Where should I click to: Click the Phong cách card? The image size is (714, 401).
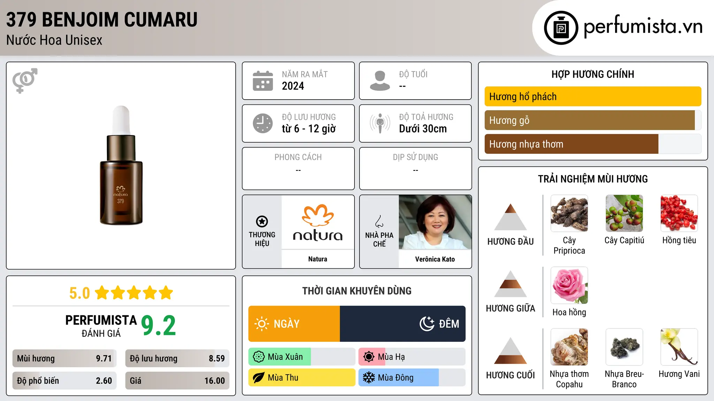[x=298, y=168]
